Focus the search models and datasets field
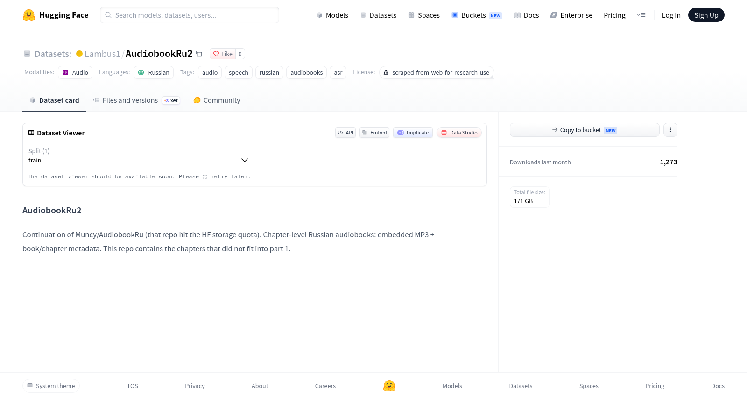 pos(190,15)
